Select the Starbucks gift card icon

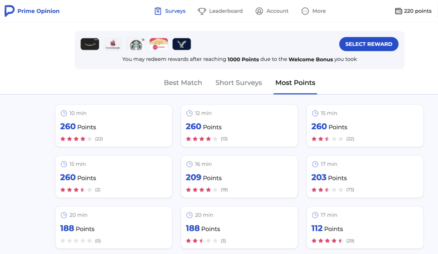[136, 44]
